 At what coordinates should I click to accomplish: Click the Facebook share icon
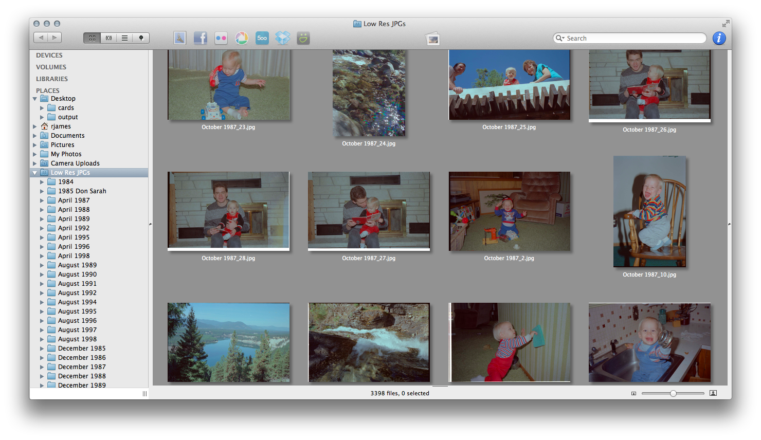click(201, 38)
